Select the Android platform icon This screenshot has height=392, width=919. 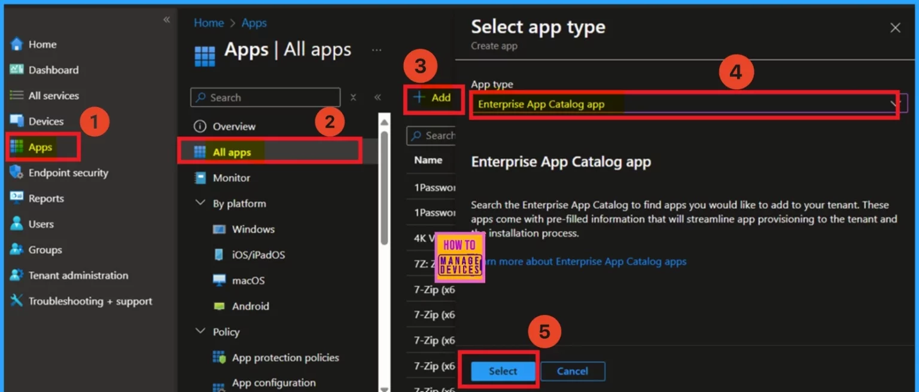(x=220, y=306)
